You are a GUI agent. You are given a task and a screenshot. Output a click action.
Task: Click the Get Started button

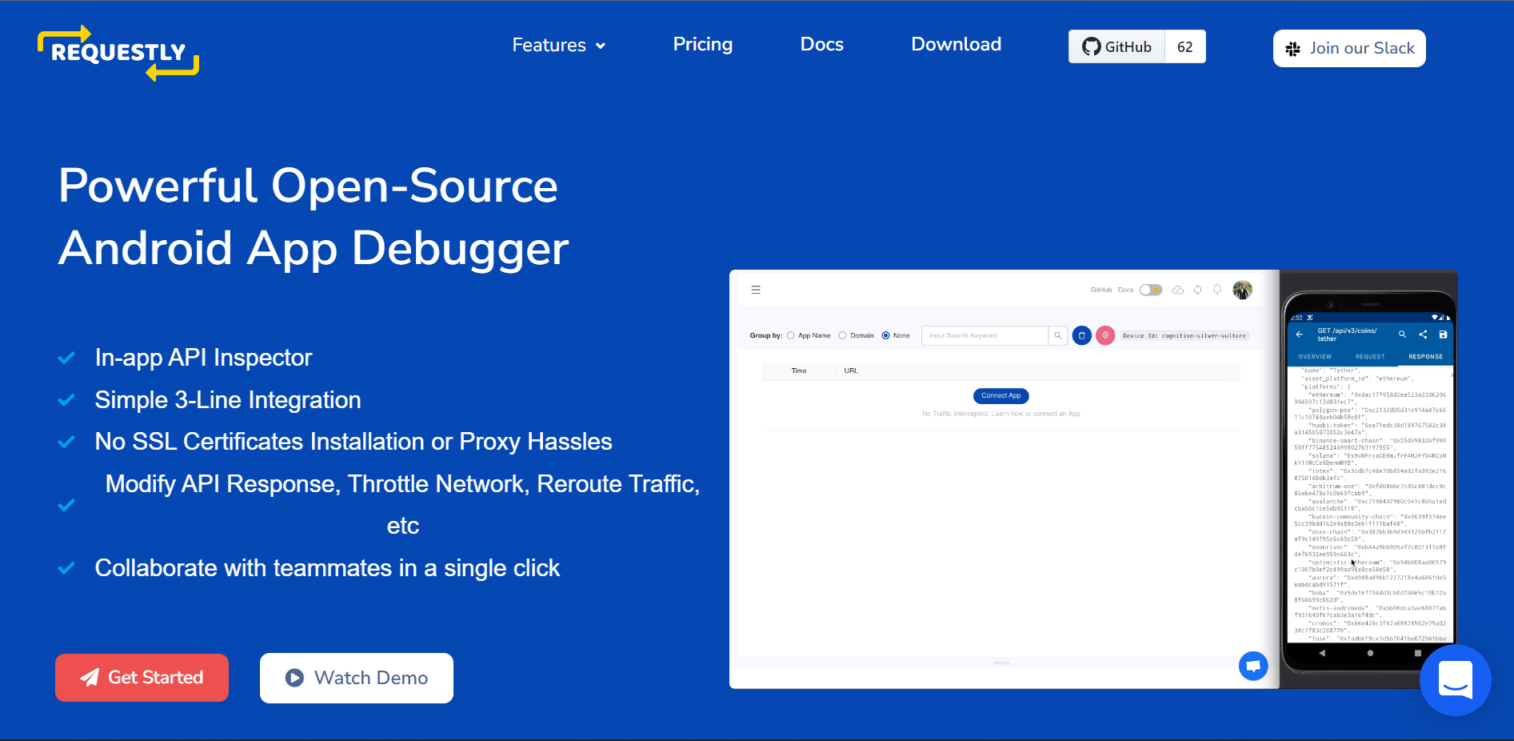click(x=142, y=678)
